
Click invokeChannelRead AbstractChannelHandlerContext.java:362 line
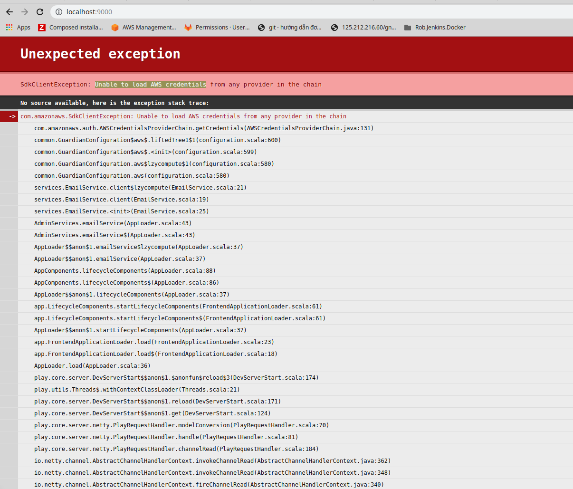pyautogui.click(x=212, y=461)
